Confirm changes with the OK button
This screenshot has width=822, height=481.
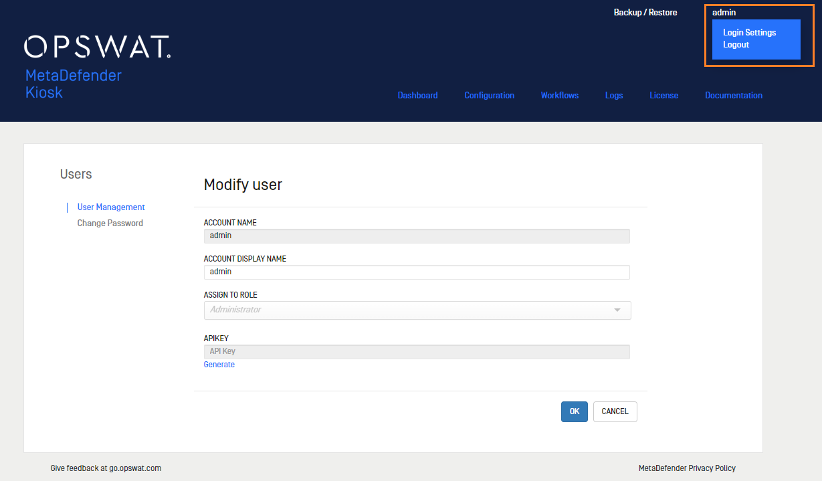tap(575, 411)
